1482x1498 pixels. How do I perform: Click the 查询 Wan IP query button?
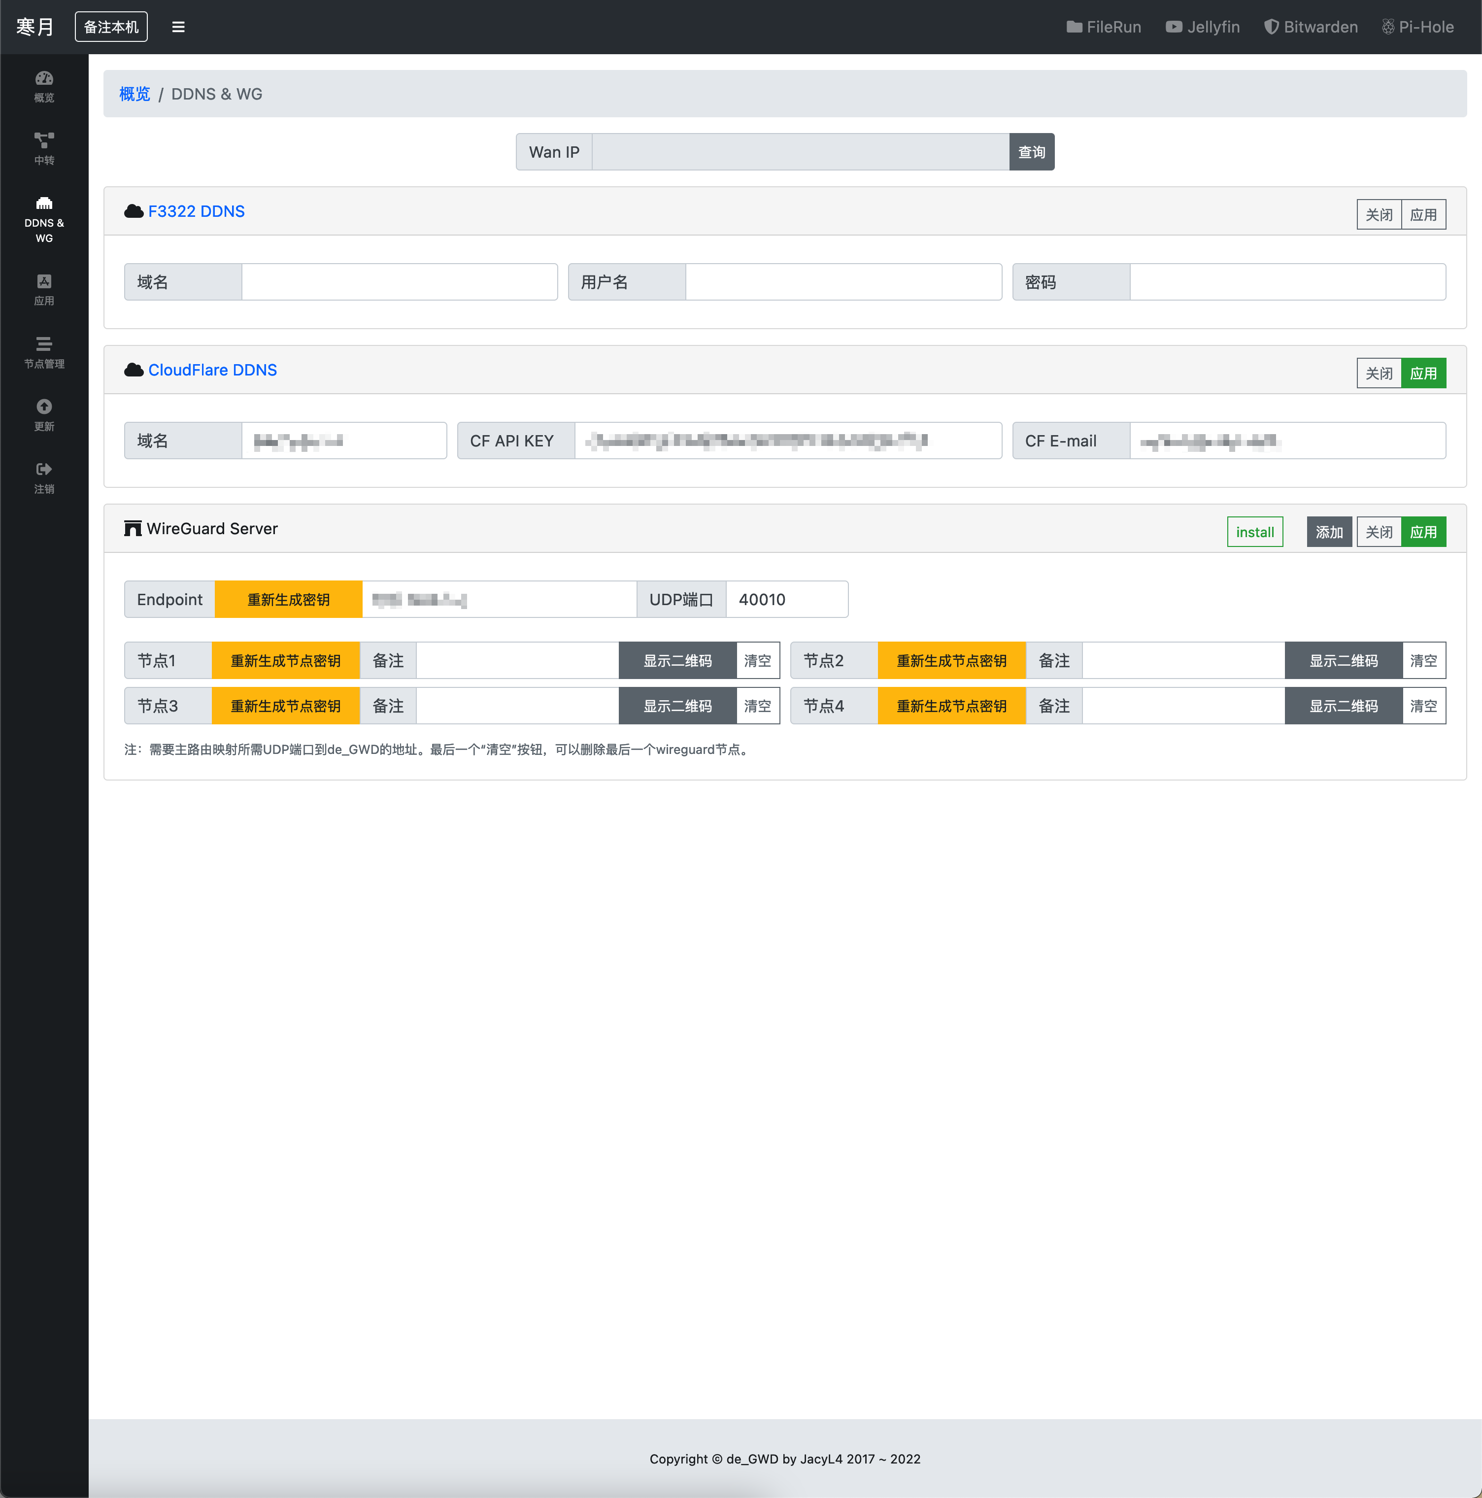click(x=1031, y=152)
